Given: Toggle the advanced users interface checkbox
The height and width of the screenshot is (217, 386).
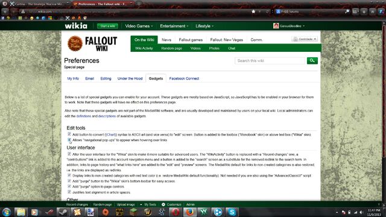Looking at the screenshot, I should 69,154.
